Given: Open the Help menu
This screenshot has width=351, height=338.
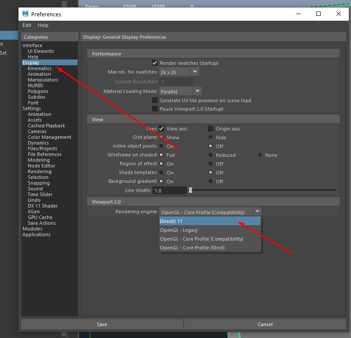Looking at the screenshot, I should click(43, 25).
